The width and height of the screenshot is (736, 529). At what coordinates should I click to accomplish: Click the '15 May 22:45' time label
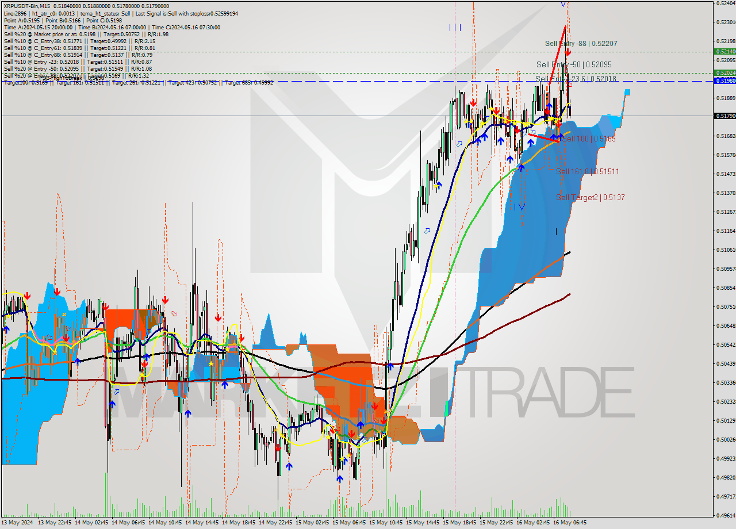(x=497, y=523)
